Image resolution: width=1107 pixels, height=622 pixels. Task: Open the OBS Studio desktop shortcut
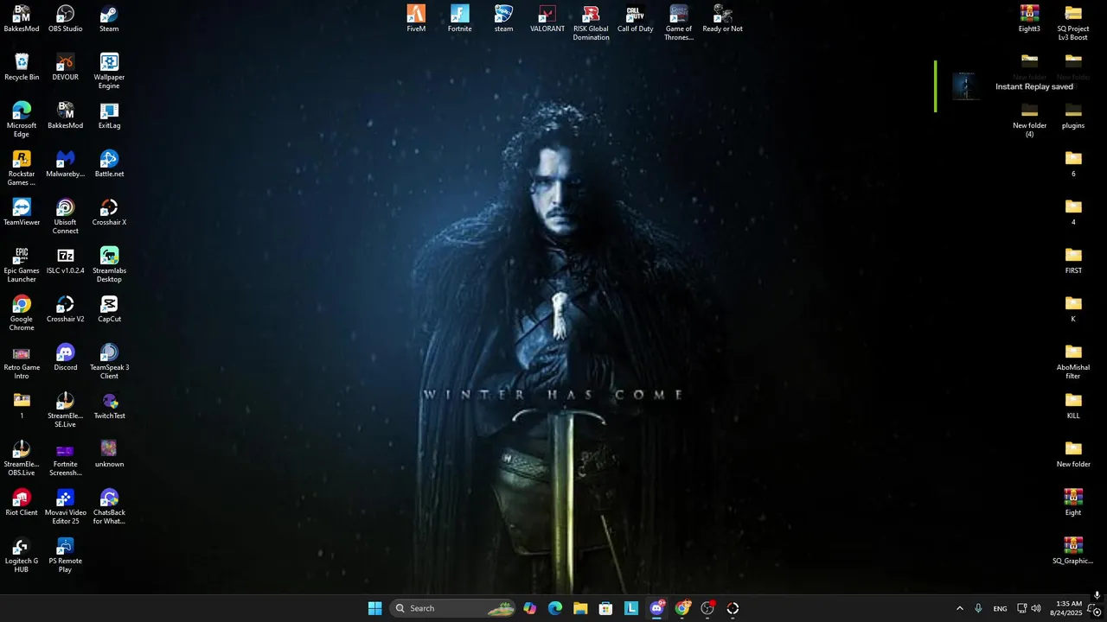(65, 19)
